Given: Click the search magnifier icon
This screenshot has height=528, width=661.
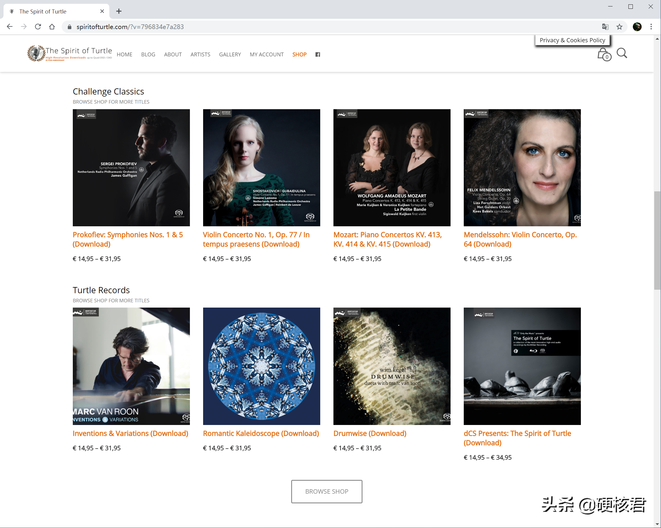Looking at the screenshot, I should click(622, 53).
